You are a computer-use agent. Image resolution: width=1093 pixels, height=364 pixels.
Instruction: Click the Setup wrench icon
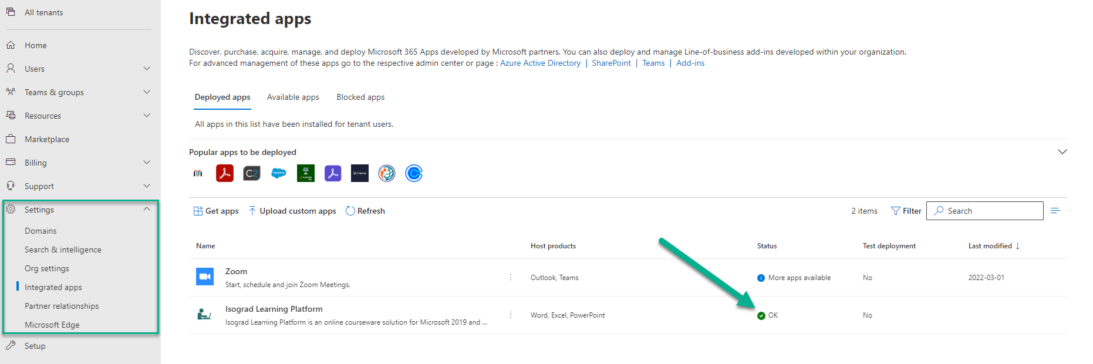(11, 345)
